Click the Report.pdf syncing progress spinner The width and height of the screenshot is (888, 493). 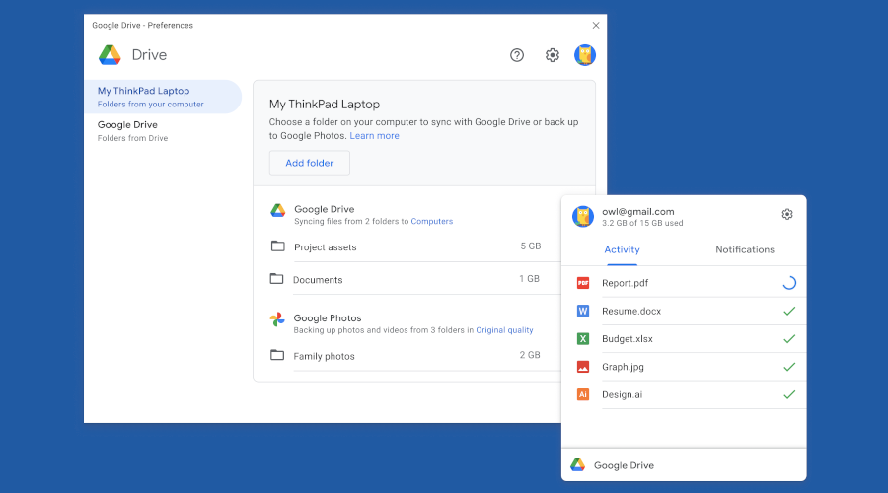[x=788, y=283]
